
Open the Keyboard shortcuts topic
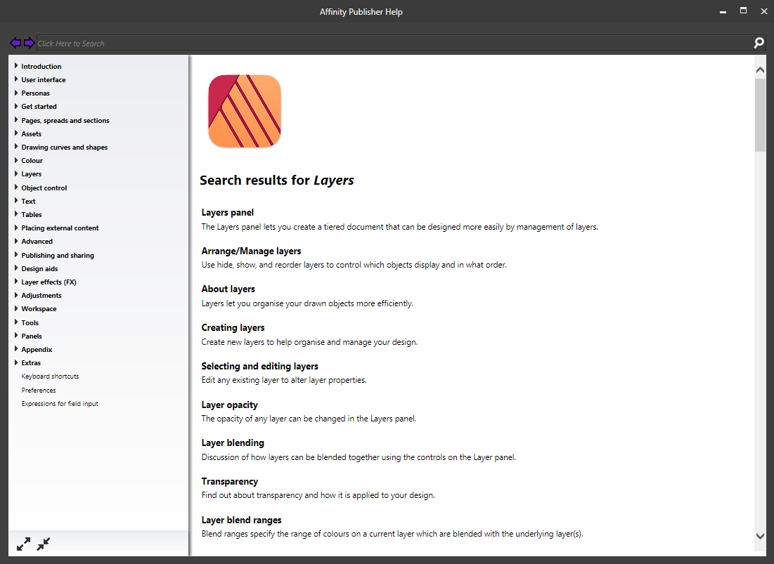pos(50,376)
